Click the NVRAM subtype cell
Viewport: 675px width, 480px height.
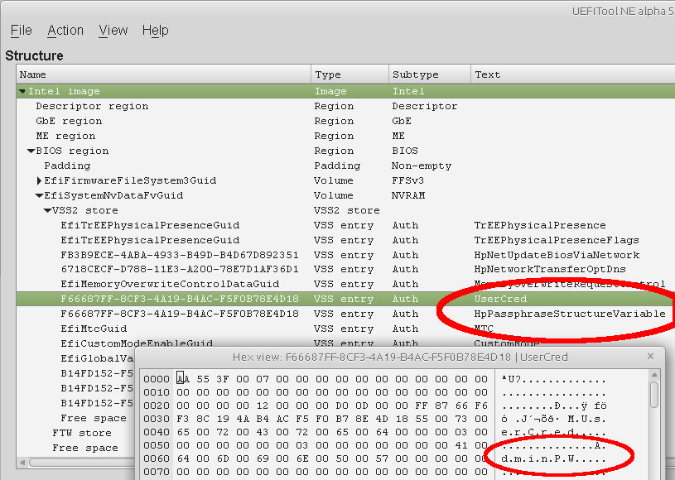coord(408,195)
